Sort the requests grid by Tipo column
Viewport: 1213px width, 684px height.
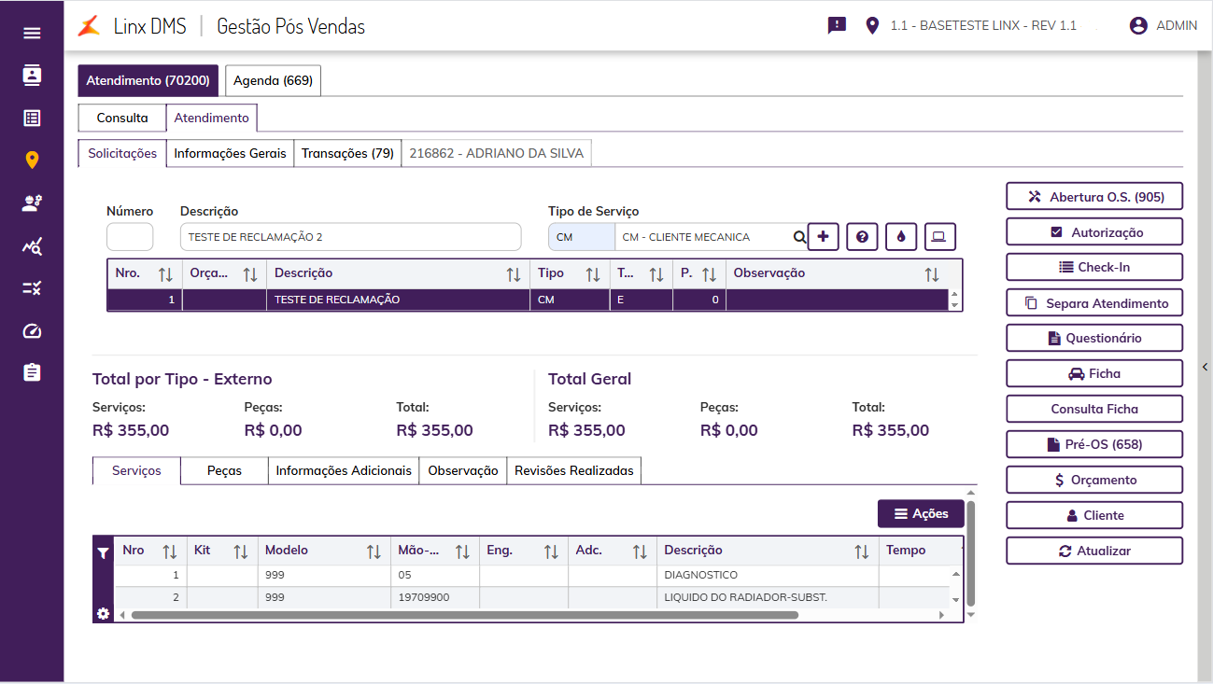pyautogui.click(x=593, y=274)
